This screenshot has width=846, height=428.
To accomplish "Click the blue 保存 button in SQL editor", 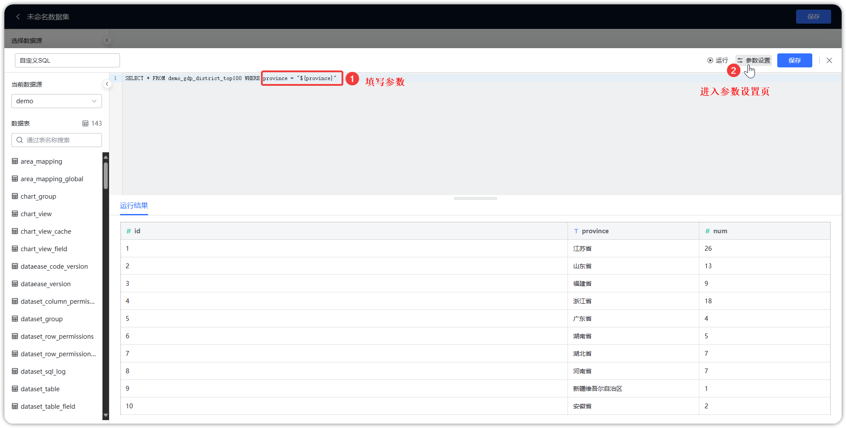I will [x=794, y=60].
